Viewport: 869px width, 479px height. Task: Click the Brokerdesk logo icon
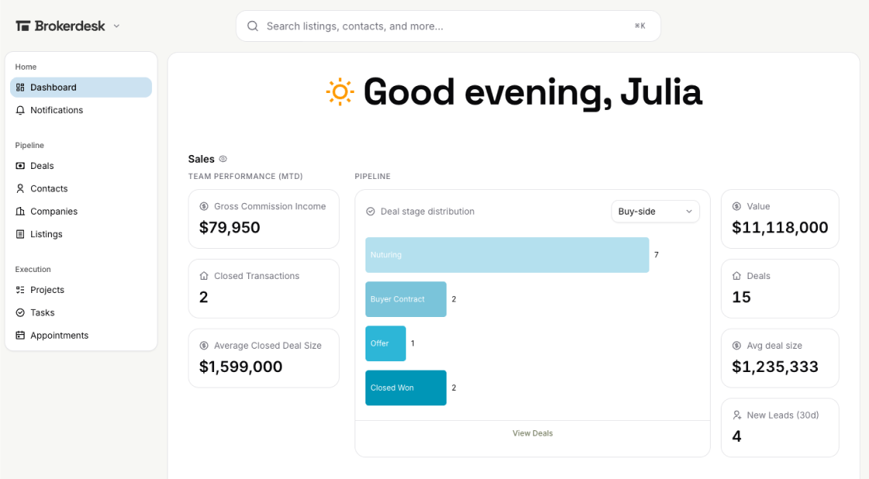pyautogui.click(x=21, y=25)
